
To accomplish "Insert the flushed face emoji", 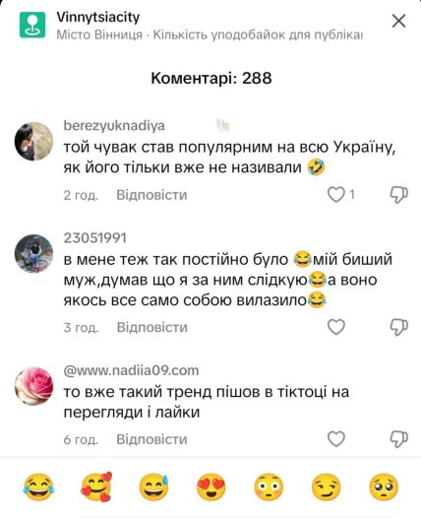I will [x=269, y=486].
